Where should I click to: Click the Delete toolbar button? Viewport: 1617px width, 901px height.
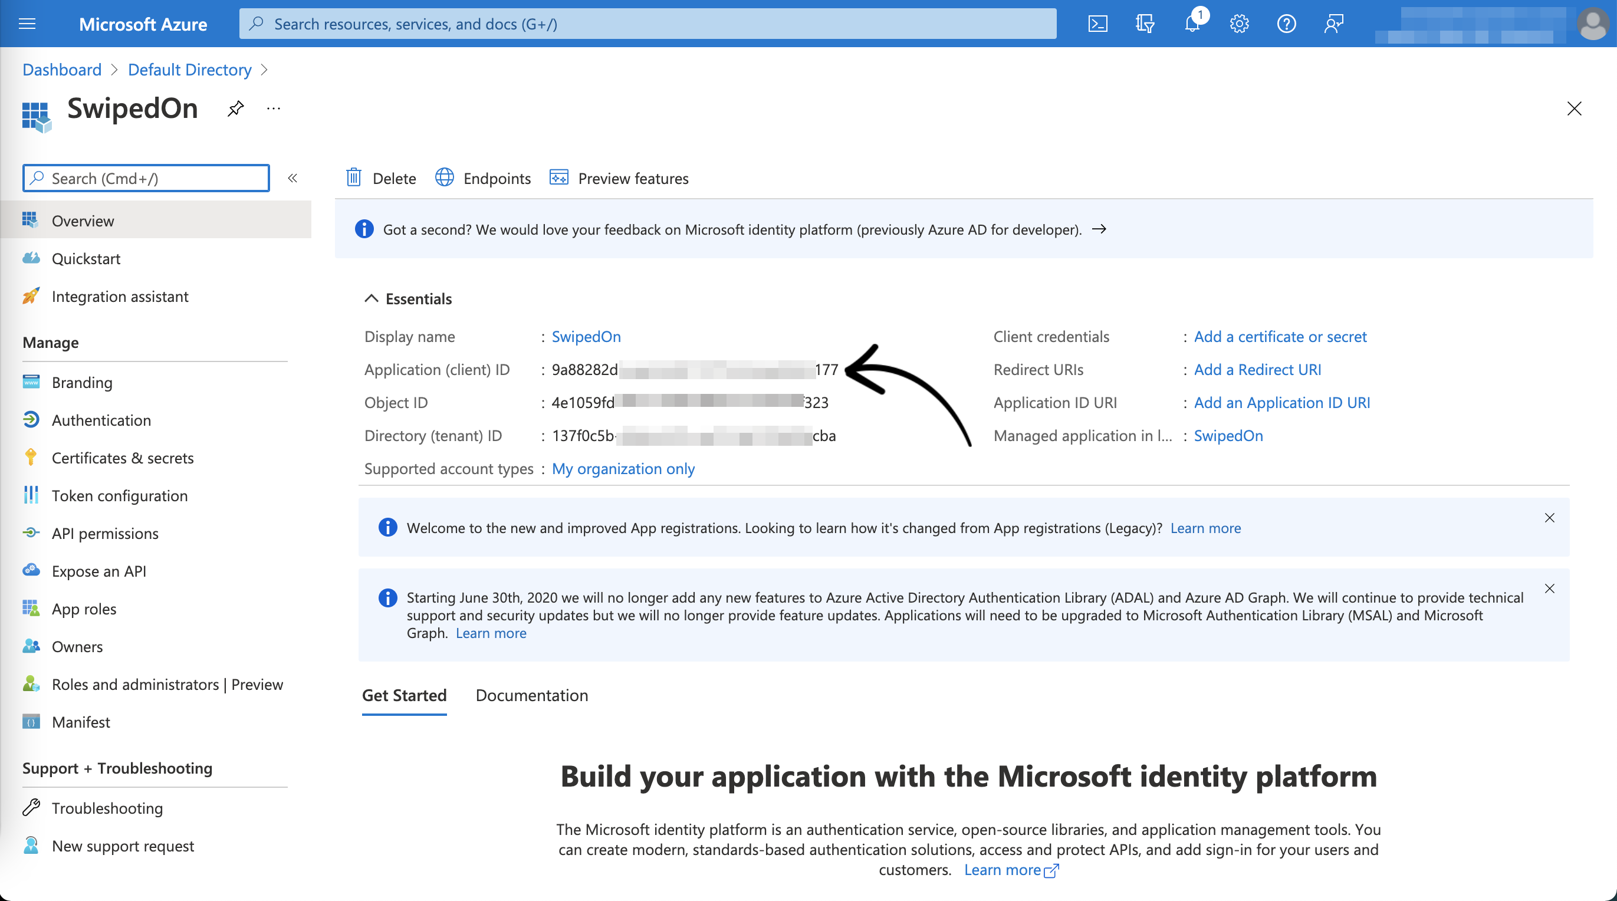tap(380, 178)
